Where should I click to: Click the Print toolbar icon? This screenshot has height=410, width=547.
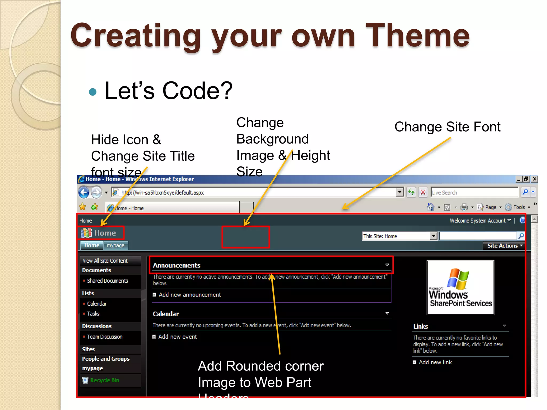point(464,207)
